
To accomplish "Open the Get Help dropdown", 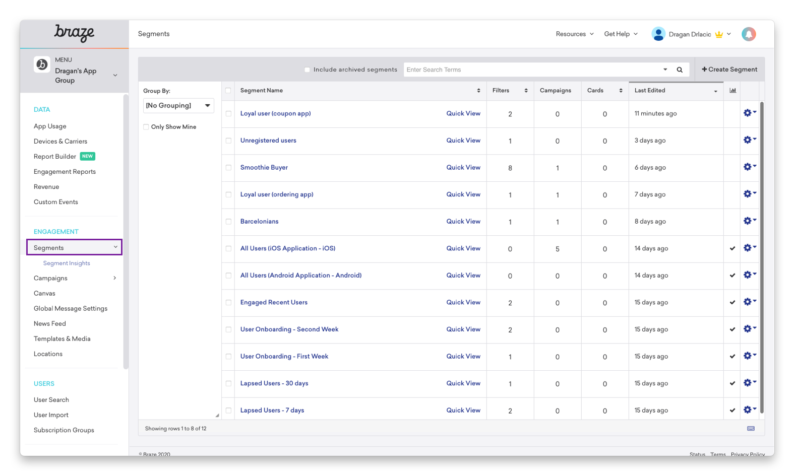I will click(621, 34).
